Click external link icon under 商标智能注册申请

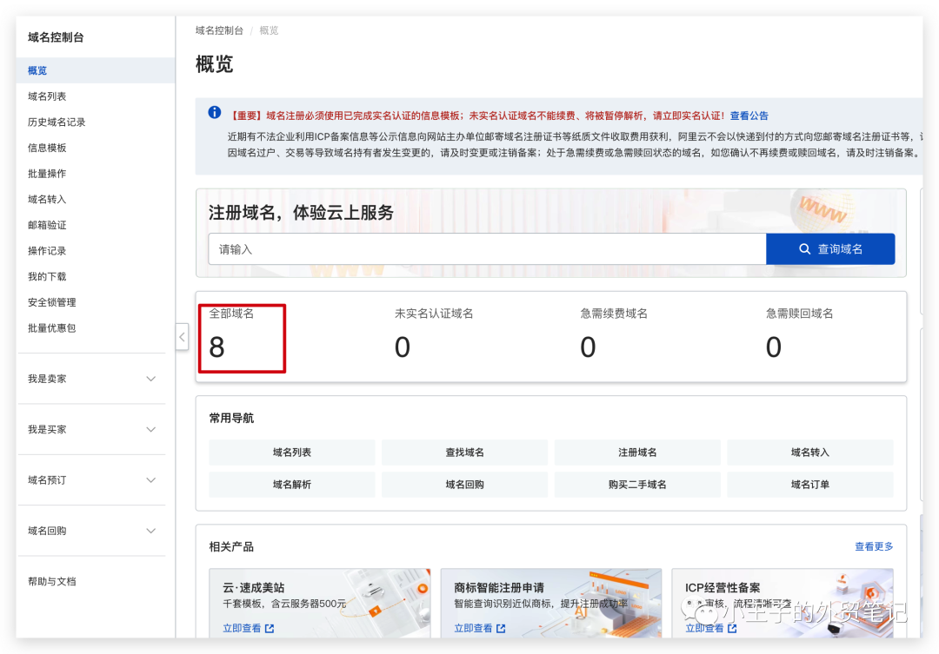pyautogui.click(x=501, y=628)
